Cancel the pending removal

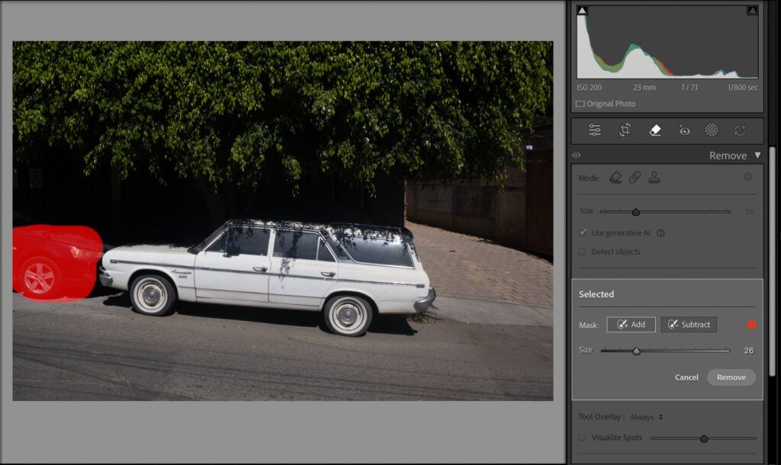pos(686,377)
